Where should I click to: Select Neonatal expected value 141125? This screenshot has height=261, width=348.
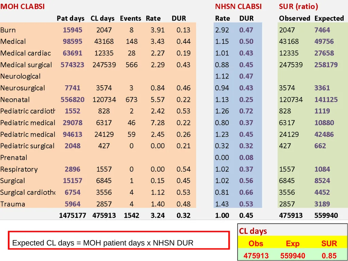pos(326,100)
